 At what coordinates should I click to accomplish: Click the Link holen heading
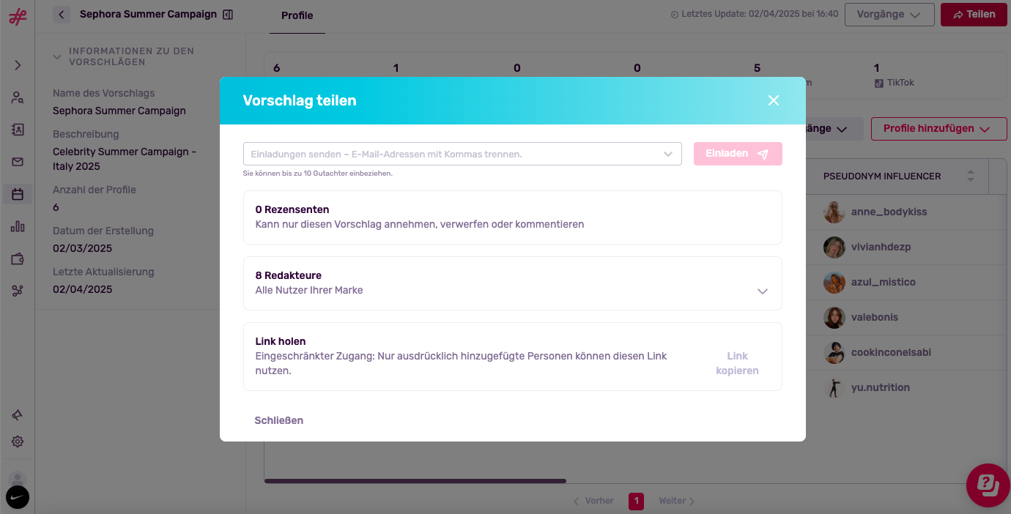281,341
